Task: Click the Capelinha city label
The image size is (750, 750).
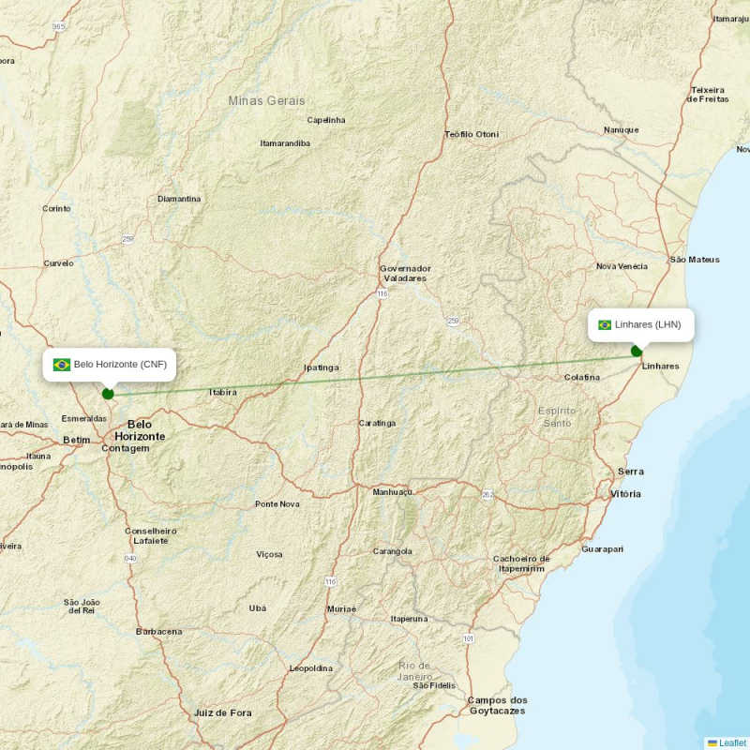Action: pyautogui.click(x=326, y=120)
